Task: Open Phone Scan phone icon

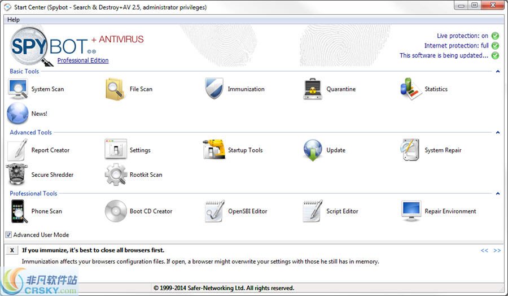Action: pos(19,211)
